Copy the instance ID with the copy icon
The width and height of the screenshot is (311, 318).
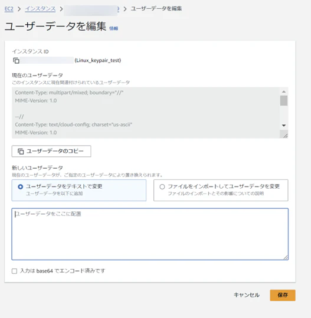(x=16, y=60)
